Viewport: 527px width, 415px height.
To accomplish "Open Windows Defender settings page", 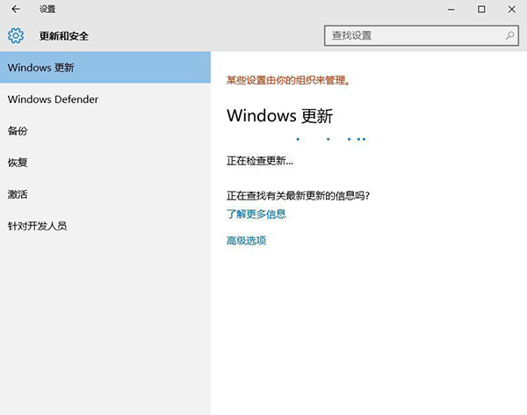I will [x=53, y=99].
